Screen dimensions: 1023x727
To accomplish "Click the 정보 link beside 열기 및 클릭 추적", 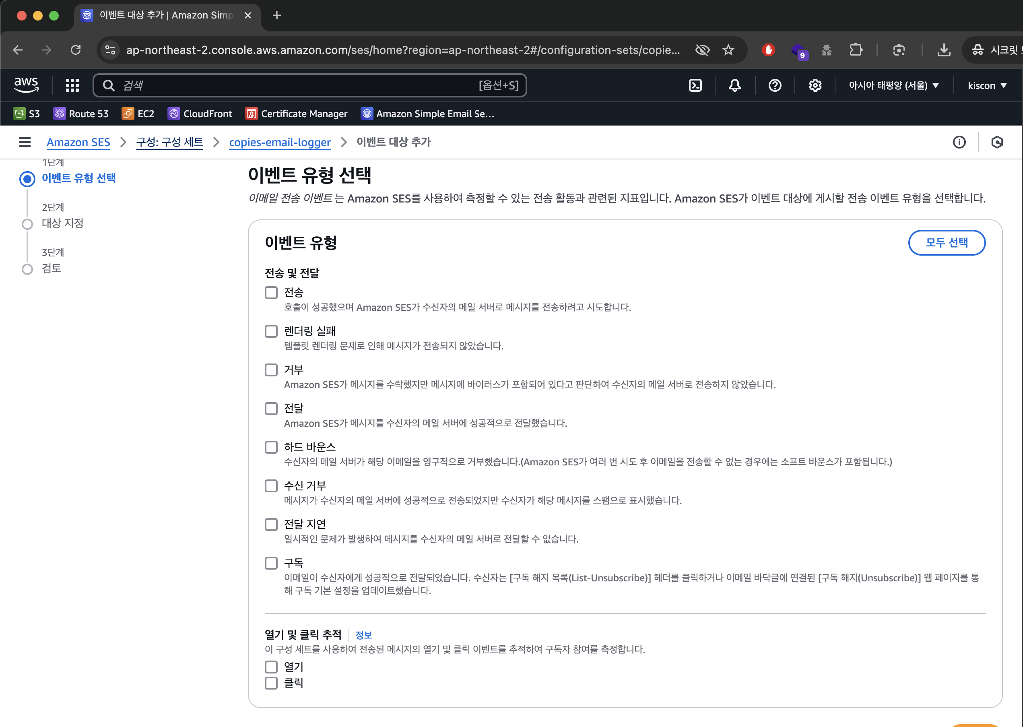I will coord(363,635).
